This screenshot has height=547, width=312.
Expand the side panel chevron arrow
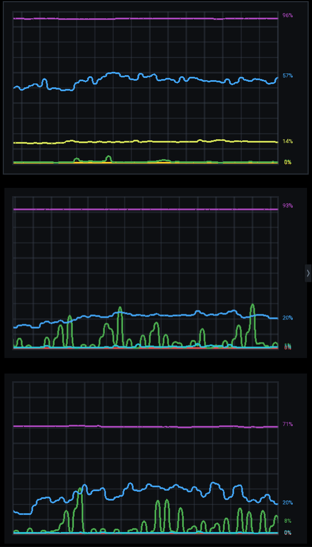pyautogui.click(x=308, y=273)
